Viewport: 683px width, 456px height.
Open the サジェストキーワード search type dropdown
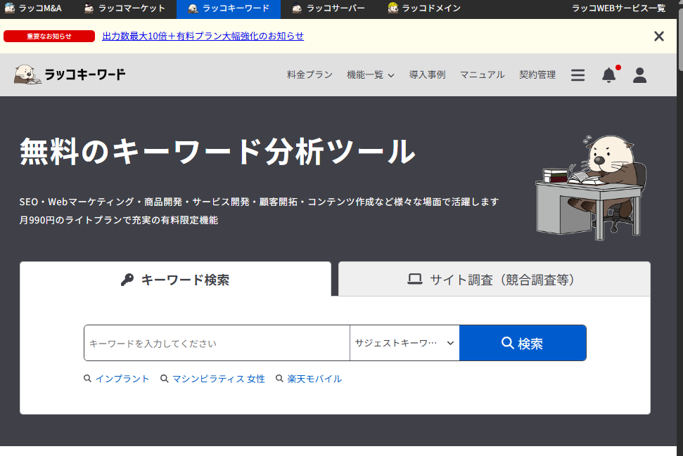tap(404, 343)
